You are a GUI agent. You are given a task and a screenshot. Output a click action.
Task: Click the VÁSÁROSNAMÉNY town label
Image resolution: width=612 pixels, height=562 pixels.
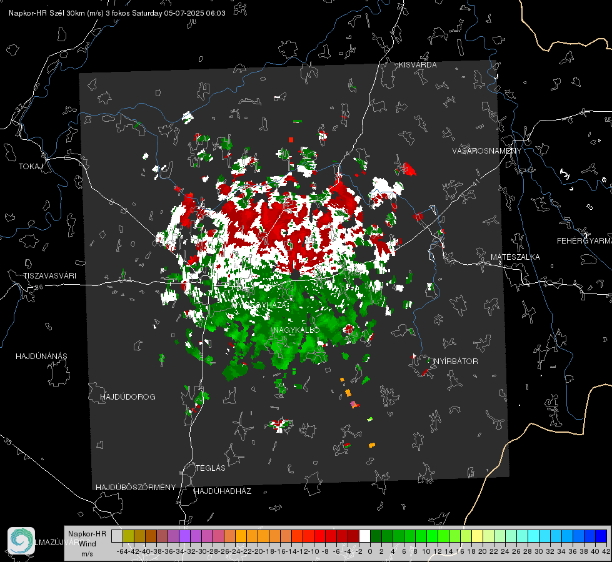point(487,150)
